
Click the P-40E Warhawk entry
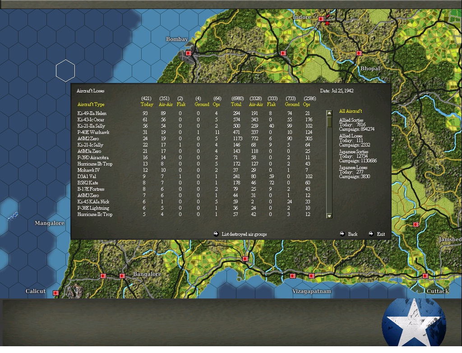(194, 132)
